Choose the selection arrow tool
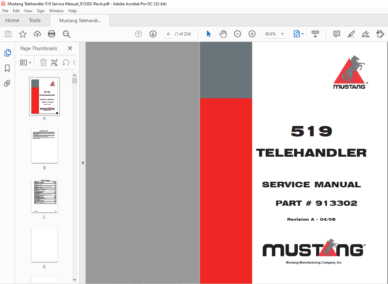The image size is (388, 284). pyautogui.click(x=209, y=34)
